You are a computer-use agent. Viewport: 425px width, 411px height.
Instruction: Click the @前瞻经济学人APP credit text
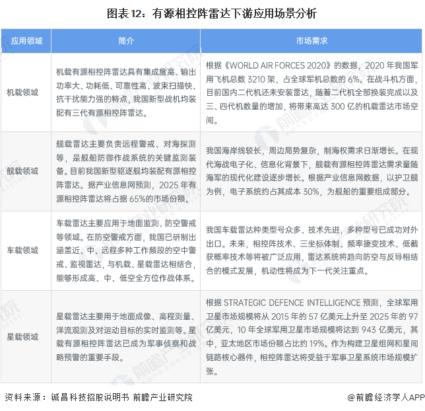point(386,397)
